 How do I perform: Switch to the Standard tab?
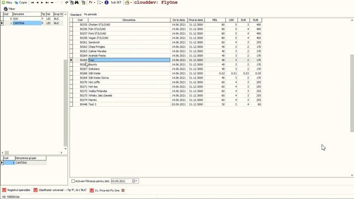click(x=76, y=14)
